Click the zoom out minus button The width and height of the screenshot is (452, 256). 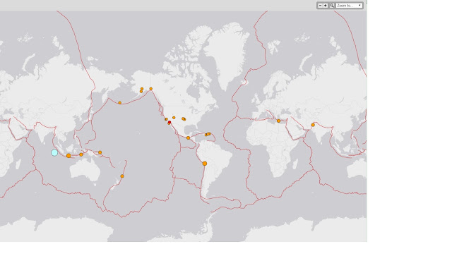pyautogui.click(x=320, y=6)
